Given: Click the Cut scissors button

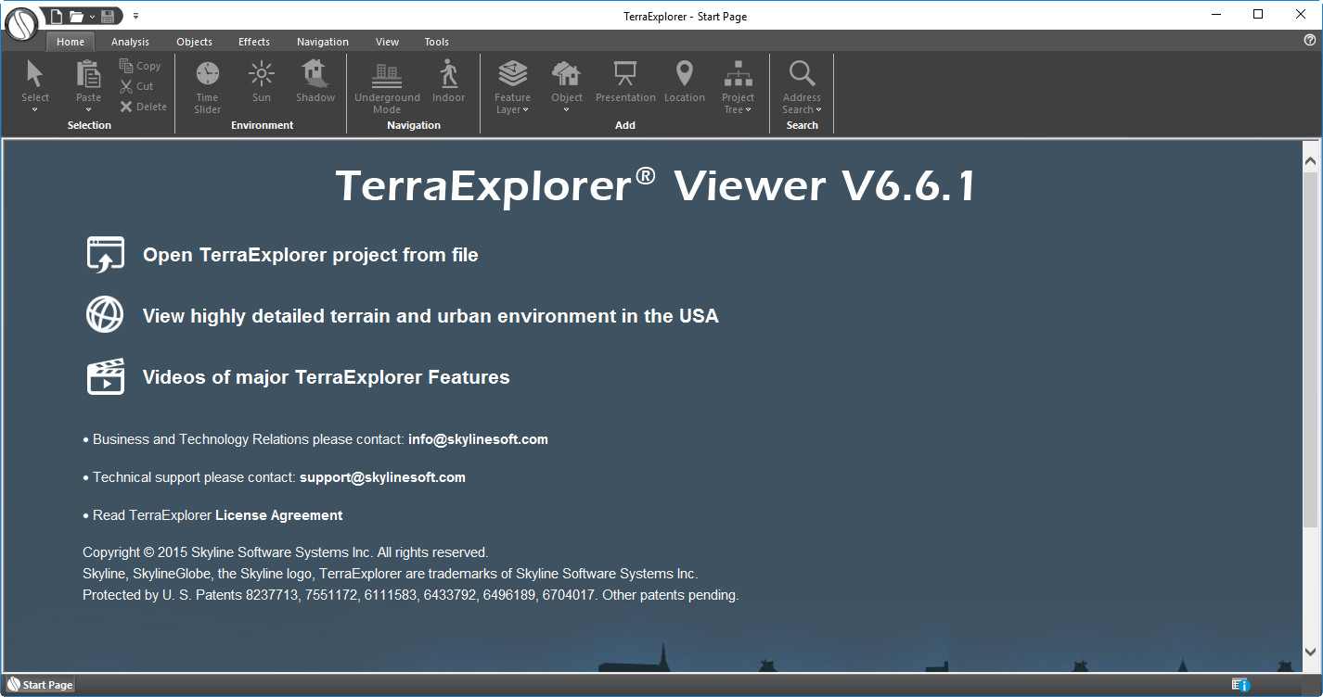Looking at the screenshot, I should [136, 86].
